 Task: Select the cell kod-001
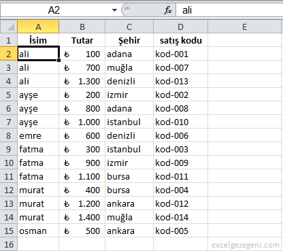180,54
